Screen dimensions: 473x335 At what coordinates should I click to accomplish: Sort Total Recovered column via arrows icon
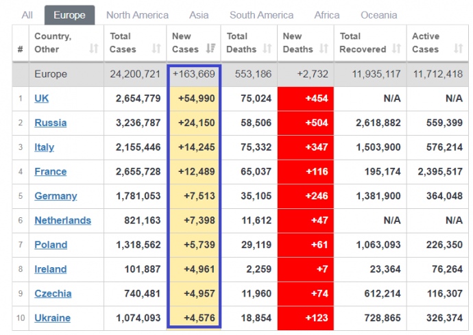point(396,49)
